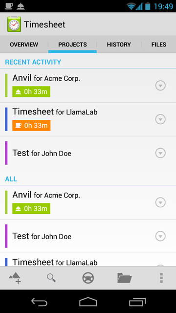This screenshot has height=313, width=176.
Task: Tap the Android back navigation button
Action: [x=39, y=302]
